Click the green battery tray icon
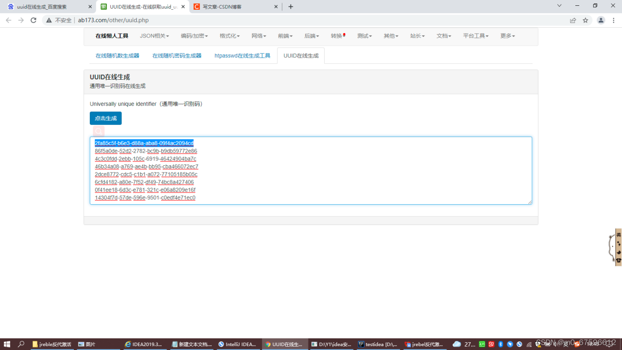The image size is (622, 350). (x=482, y=344)
